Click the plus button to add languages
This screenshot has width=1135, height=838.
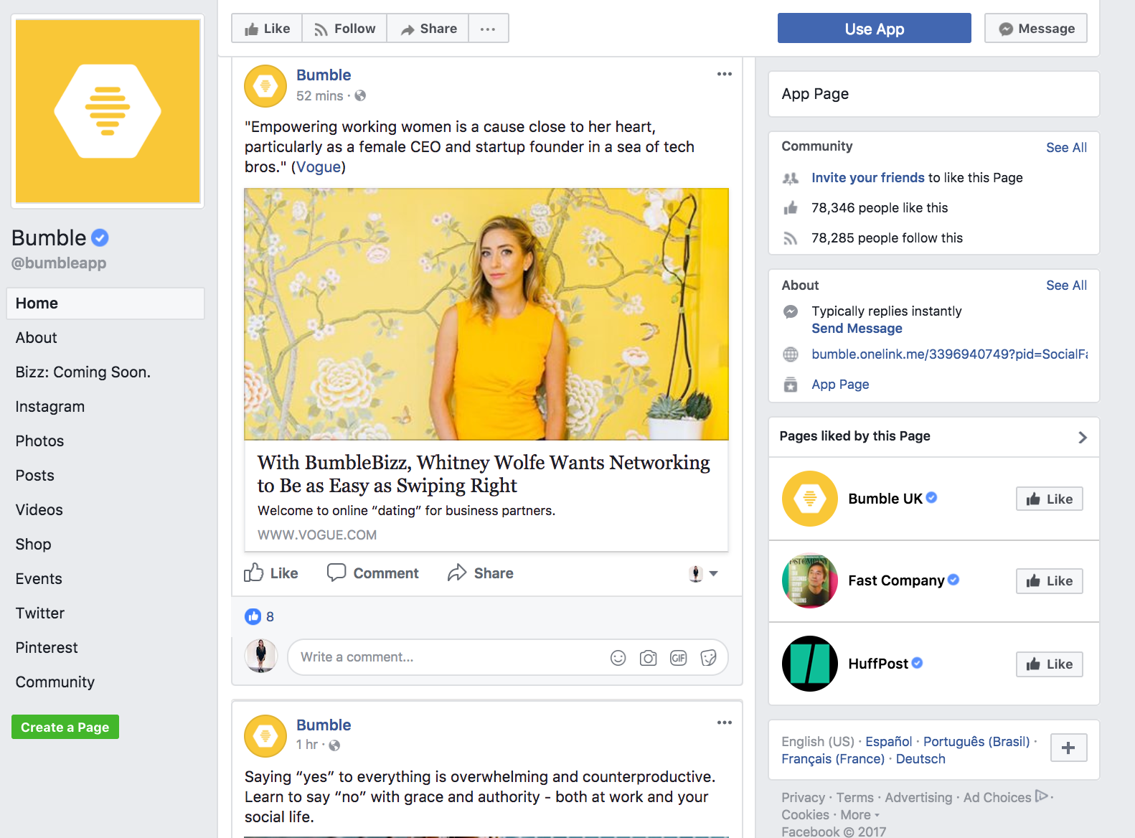(x=1068, y=748)
